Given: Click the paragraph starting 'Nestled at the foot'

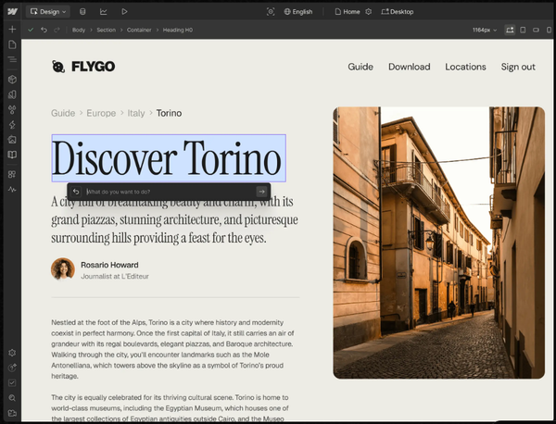Looking at the screenshot, I should [172, 349].
